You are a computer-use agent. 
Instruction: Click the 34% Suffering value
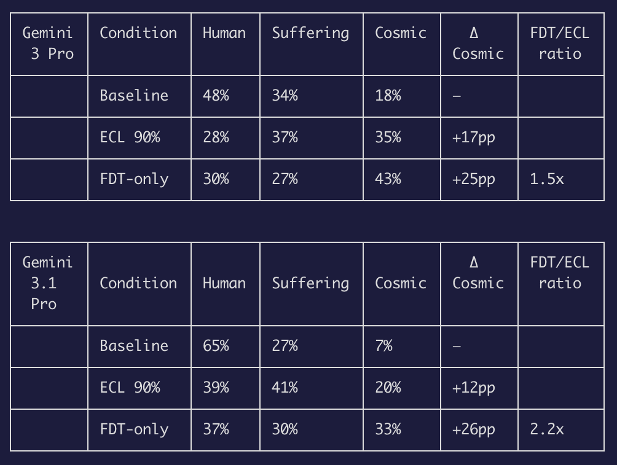click(285, 96)
